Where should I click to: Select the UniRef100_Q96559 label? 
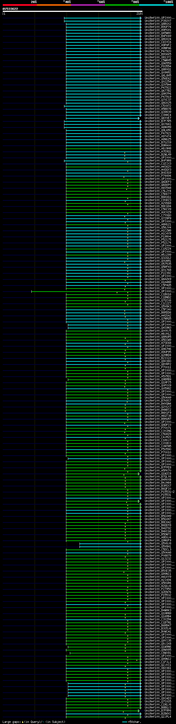pos(158,64)
